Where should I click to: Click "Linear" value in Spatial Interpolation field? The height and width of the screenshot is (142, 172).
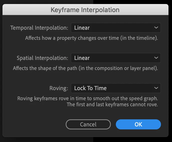point(82,58)
